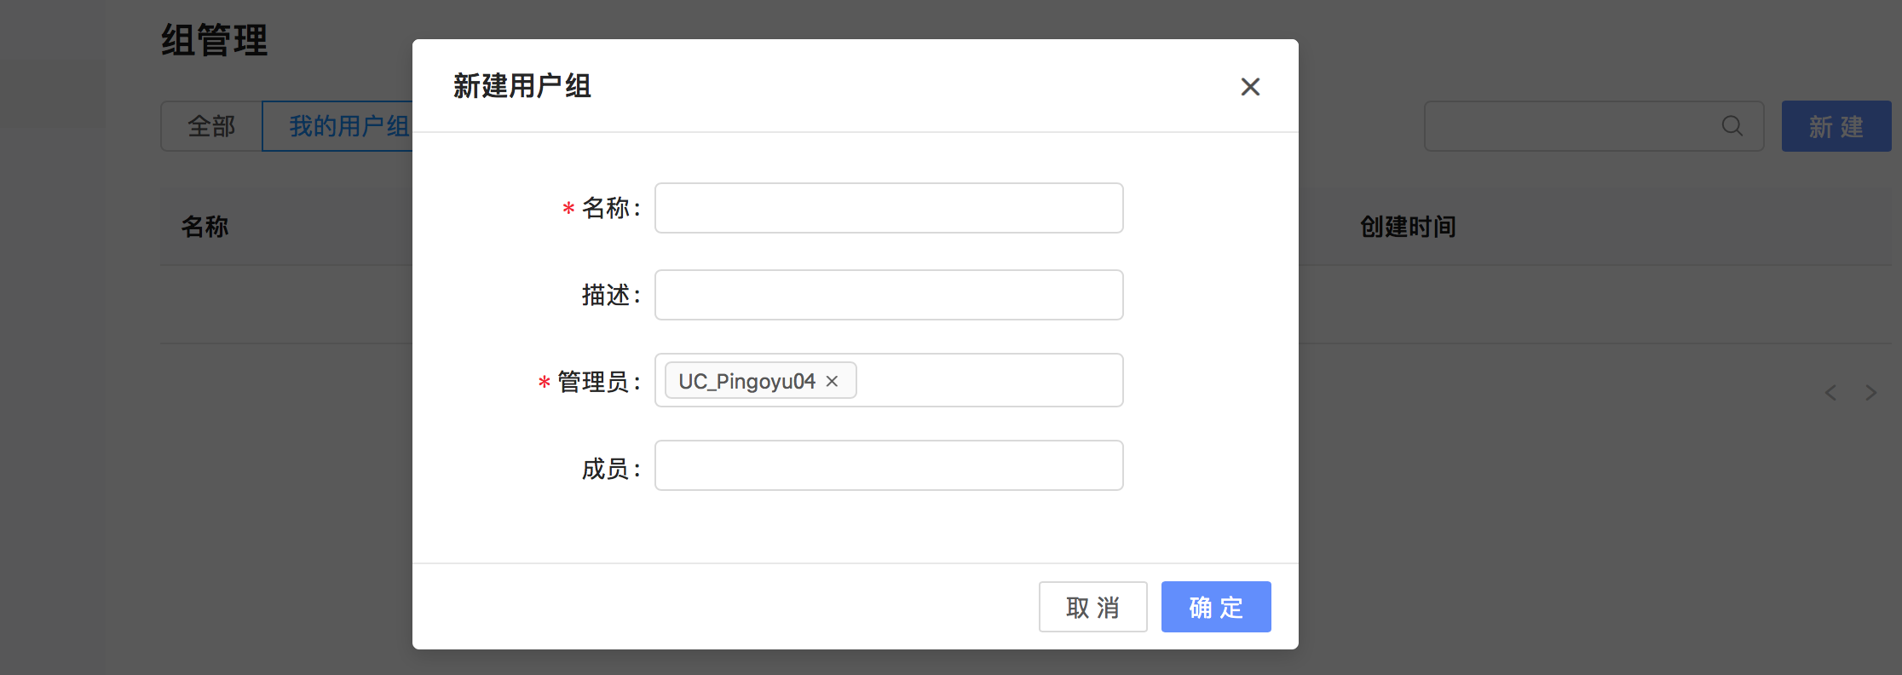The image size is (1902, 675).
Task: Click the 名称 input field
Action: 889,208
